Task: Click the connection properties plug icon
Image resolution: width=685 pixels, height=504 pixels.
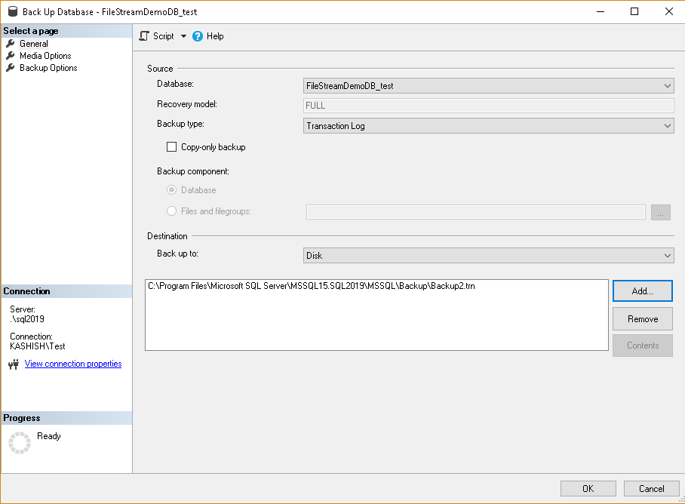Action: click(13, 364)
